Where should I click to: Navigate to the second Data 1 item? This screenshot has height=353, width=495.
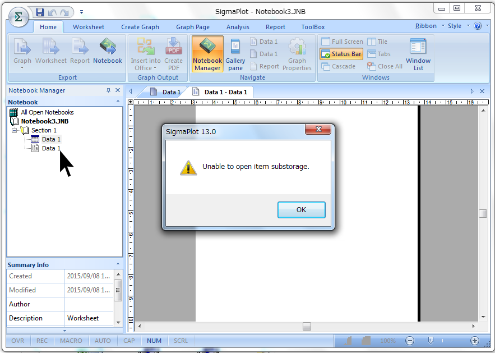pyautogui.click(x=264, y=54)
